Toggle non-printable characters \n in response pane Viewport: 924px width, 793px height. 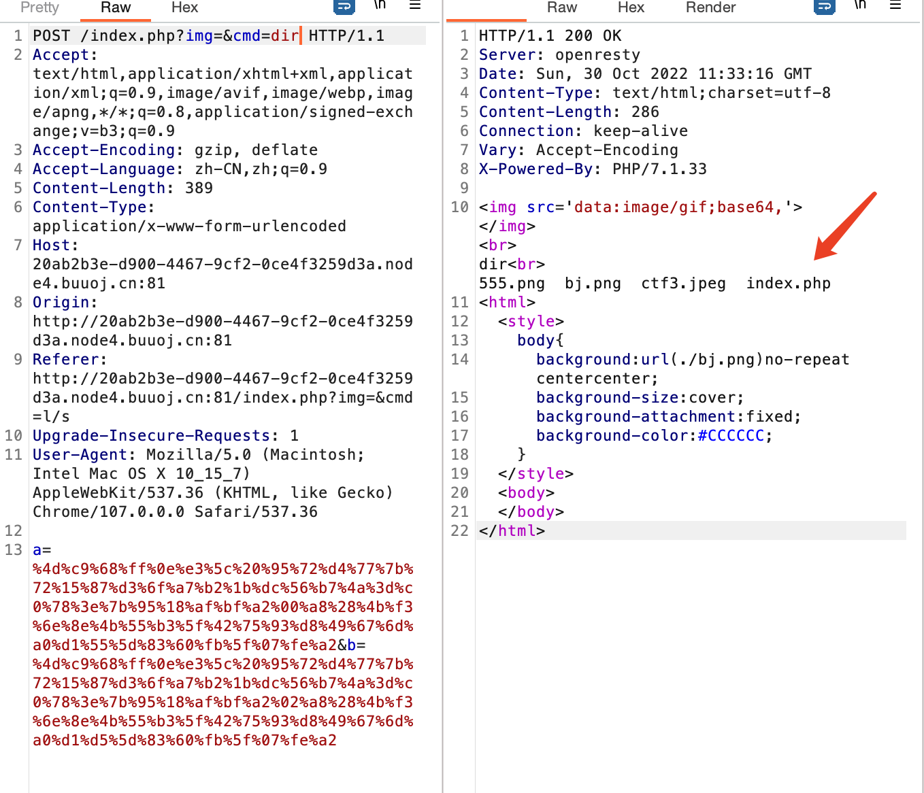[861, 5]
